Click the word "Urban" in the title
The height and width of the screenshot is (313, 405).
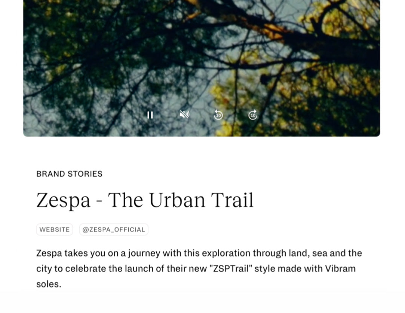coord(177,200)
